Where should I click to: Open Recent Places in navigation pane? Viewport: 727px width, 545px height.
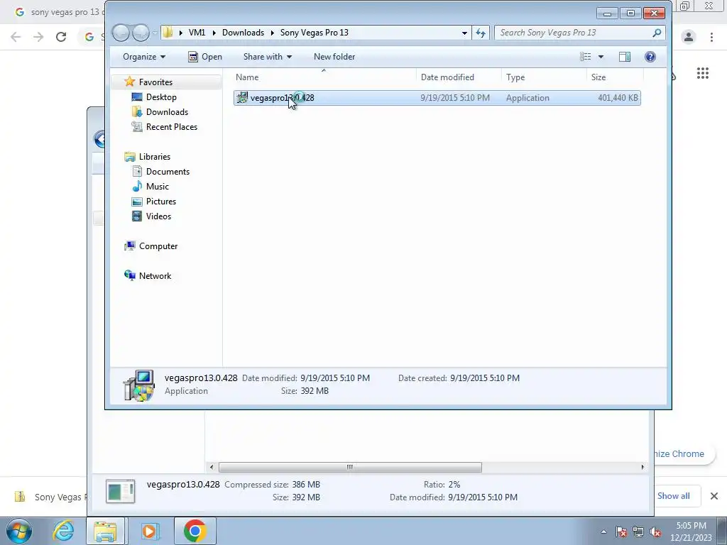coord(172,126)
